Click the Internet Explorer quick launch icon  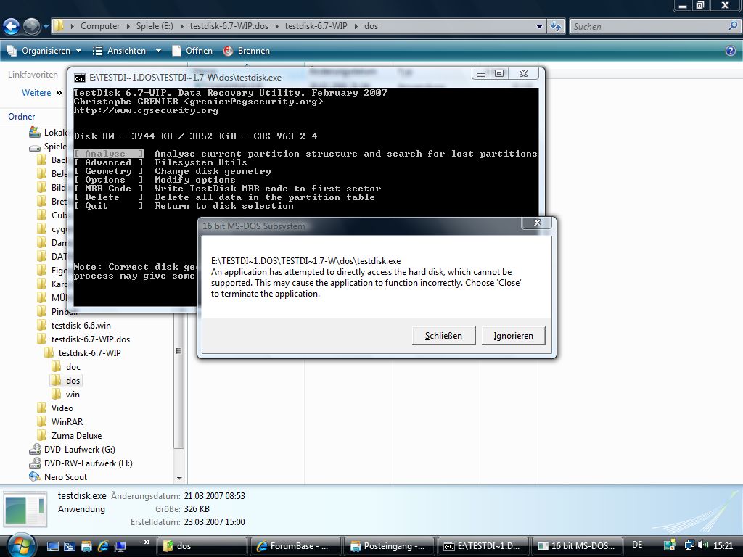103,546
